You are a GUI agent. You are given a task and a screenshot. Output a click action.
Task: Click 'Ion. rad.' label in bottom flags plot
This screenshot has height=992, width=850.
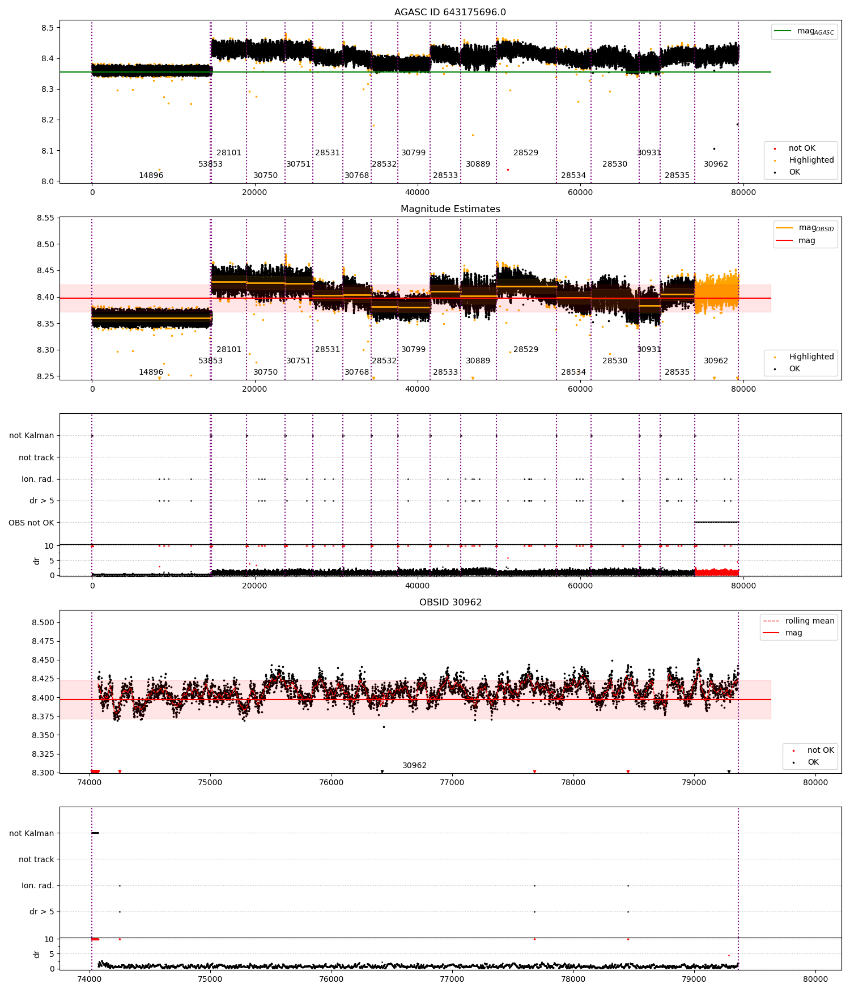tap(38, 886)
